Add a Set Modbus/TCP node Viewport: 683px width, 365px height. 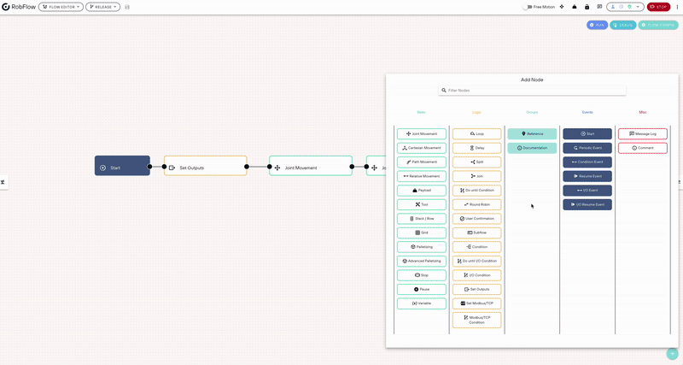pos(477,303)
